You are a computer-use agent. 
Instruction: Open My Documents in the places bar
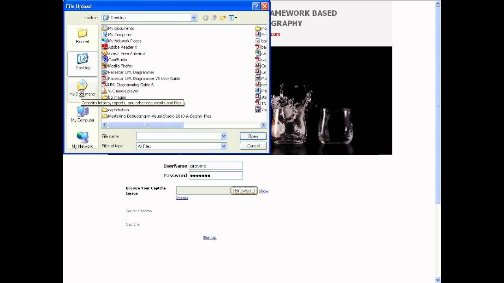(82, 89)
